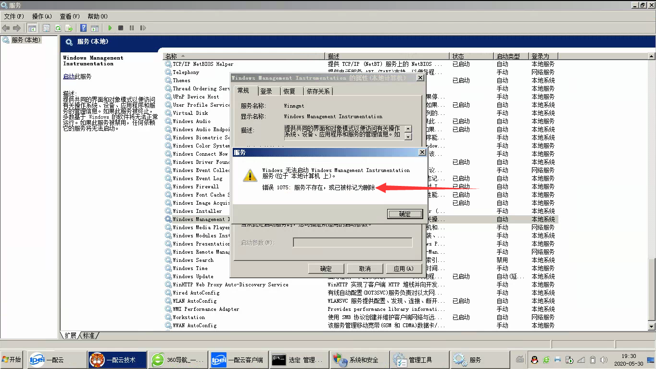The height and width of the screenshot is (369, 656).
Task: Click the Restart Service toolbar icon
Action: pos(143,28)
